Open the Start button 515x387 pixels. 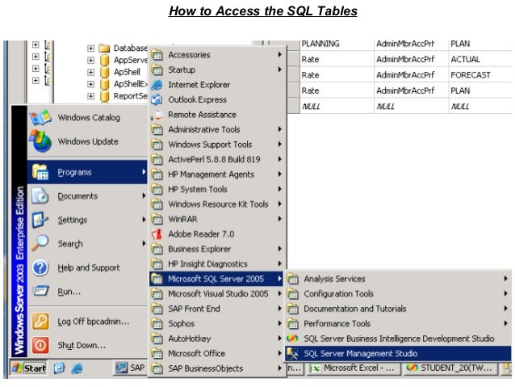point(29,368)
